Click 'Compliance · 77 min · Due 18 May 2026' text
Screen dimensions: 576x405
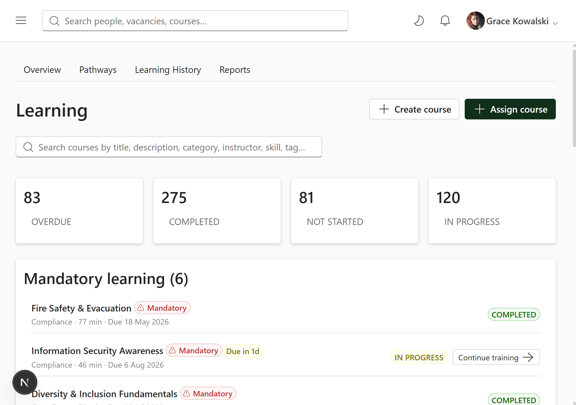point(100,322)
